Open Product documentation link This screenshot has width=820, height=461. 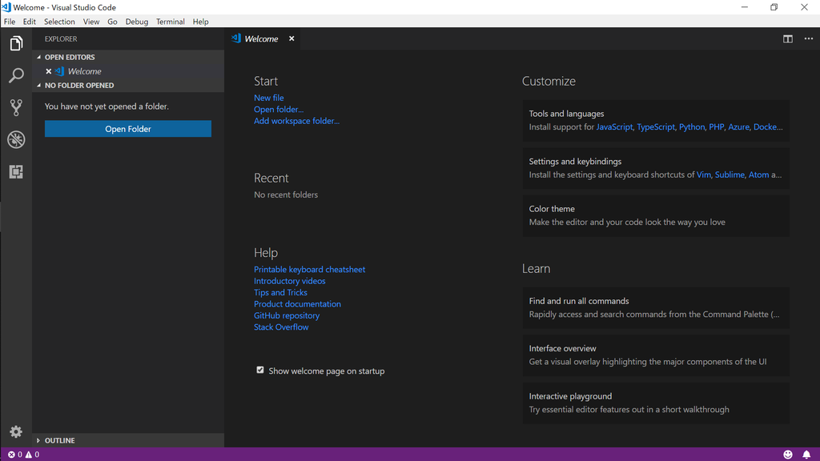coord(298,303)
